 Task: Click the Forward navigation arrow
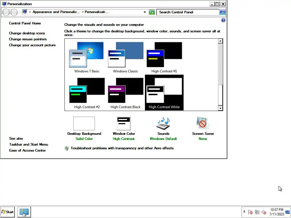coord(14,12)
